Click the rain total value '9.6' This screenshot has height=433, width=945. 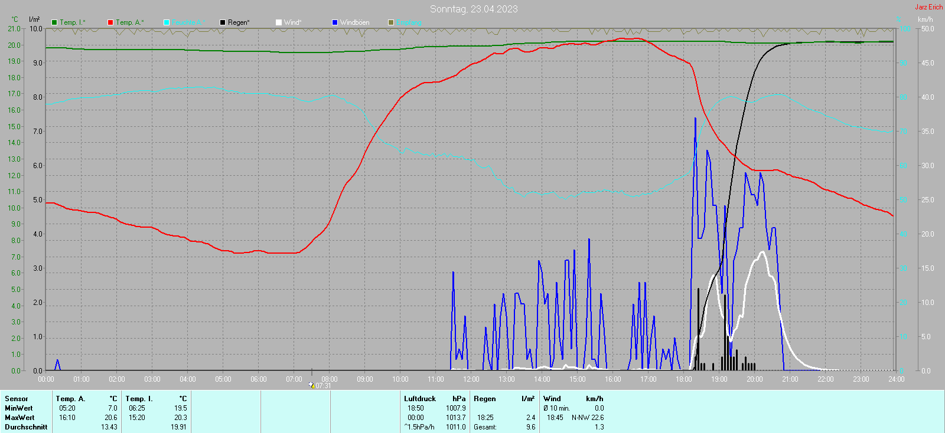(x=531, y=427)
